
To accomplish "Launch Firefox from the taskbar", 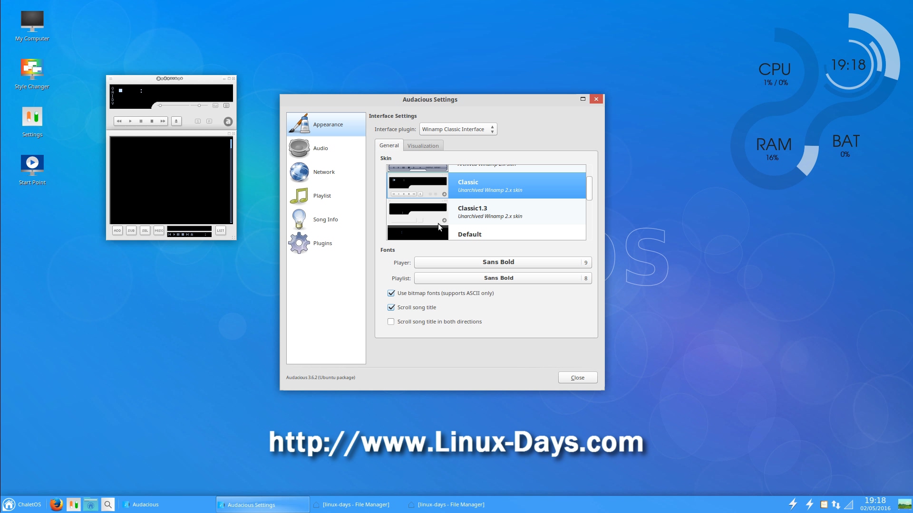I will [56, 504].
